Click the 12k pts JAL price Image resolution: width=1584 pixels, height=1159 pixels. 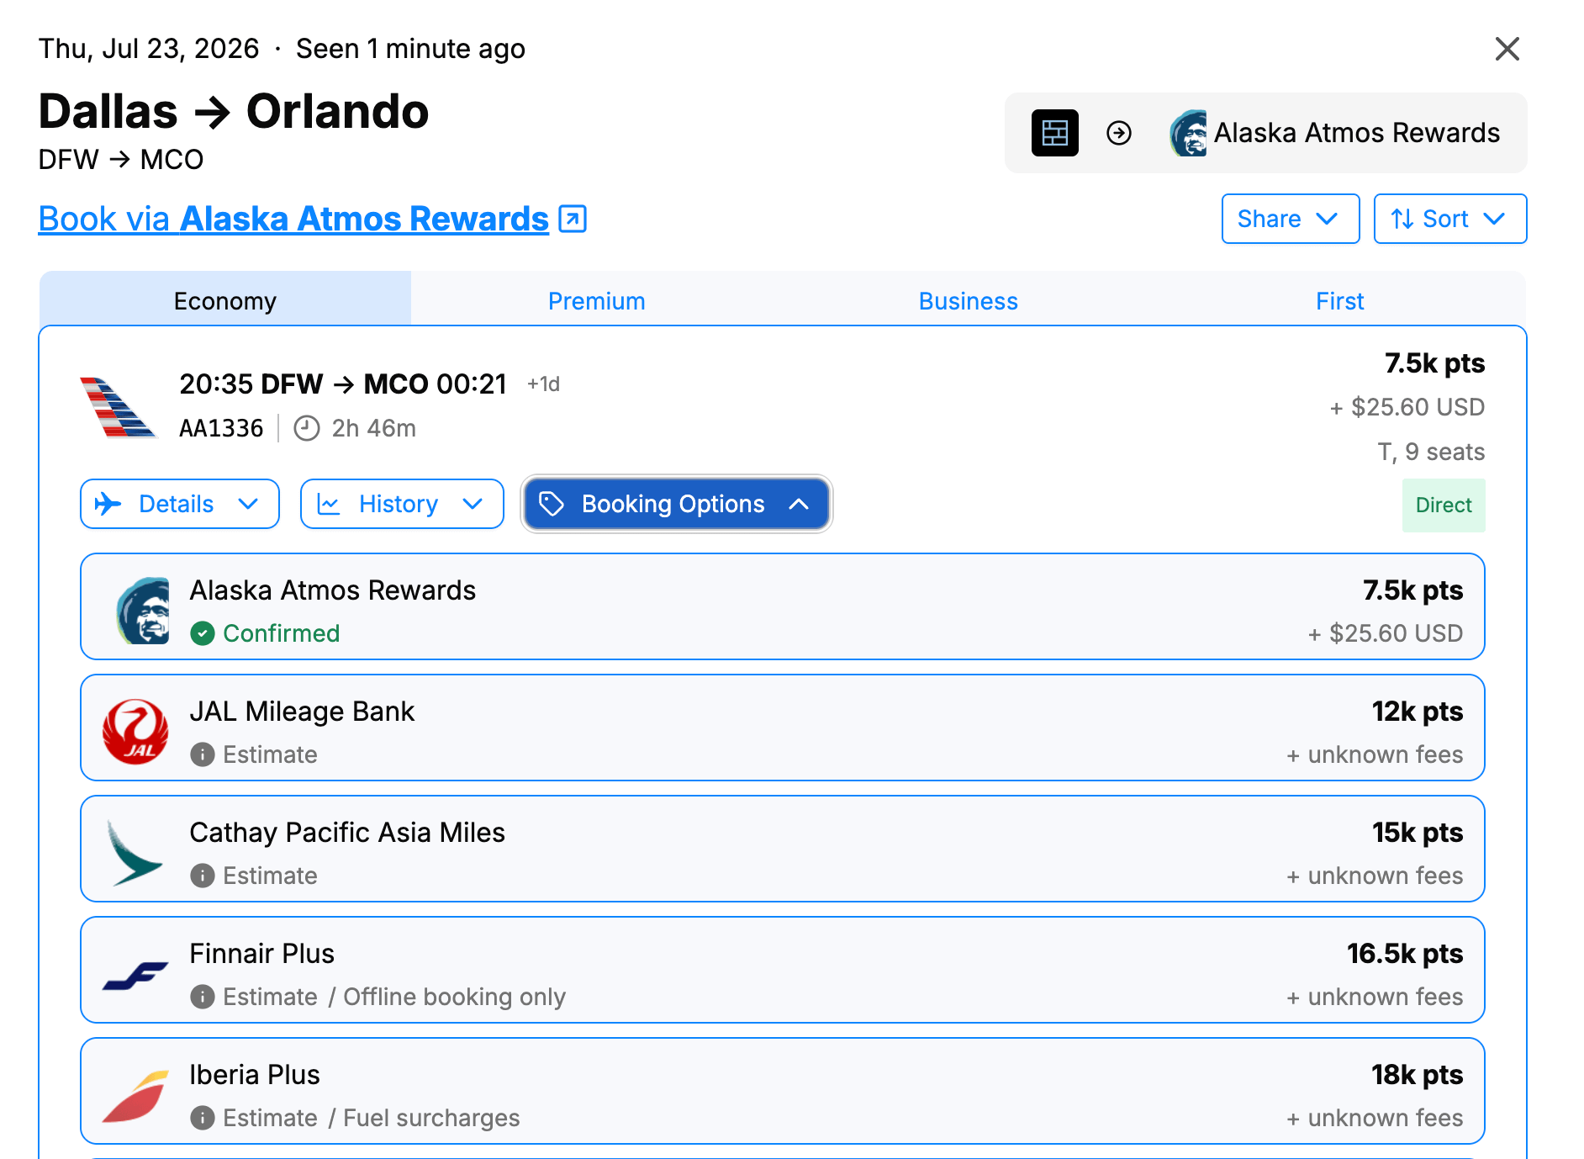(1418, 712)
